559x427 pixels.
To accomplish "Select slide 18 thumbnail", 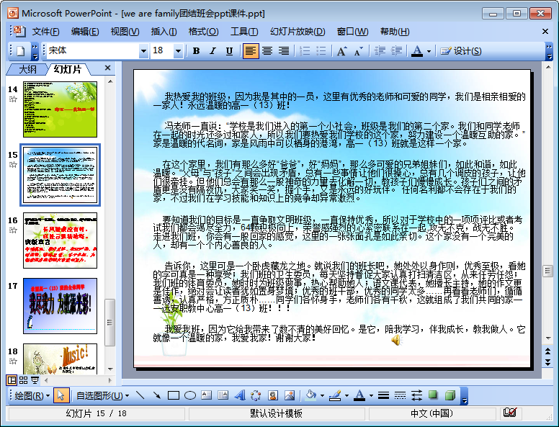I will (60, 359).
